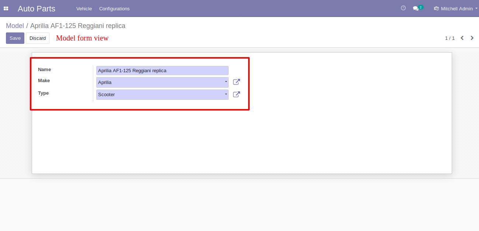Click the Type field label
479x231 pixels.
tap(44, 93)
